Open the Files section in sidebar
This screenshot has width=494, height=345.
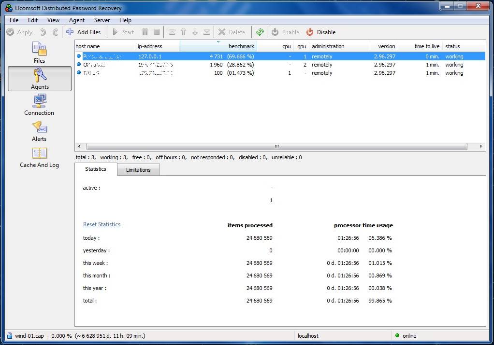coord(39,53)
